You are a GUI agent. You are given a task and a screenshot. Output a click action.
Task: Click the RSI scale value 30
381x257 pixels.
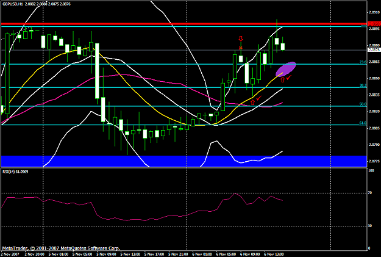point(370,226)
